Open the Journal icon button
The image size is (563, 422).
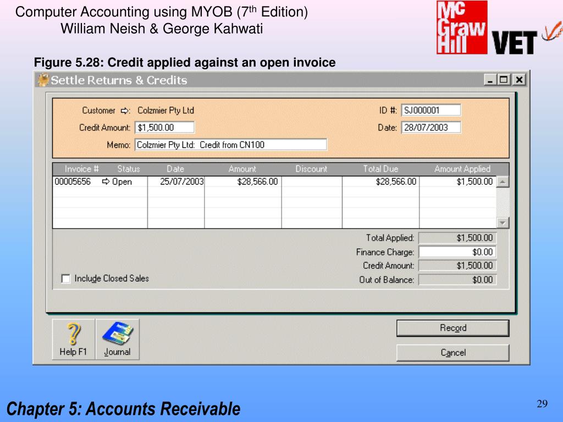tap(118, 338)
